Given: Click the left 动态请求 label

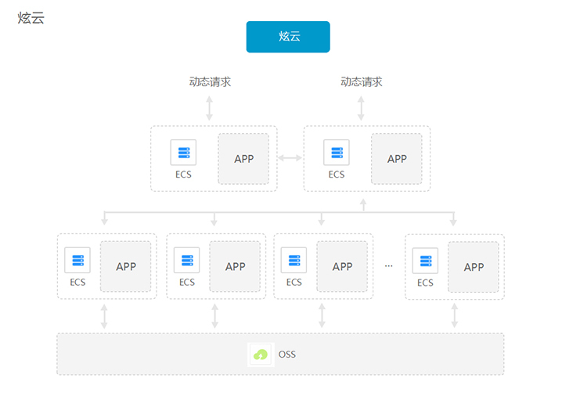Looking at the screenshot, I should tap(210, 81).
